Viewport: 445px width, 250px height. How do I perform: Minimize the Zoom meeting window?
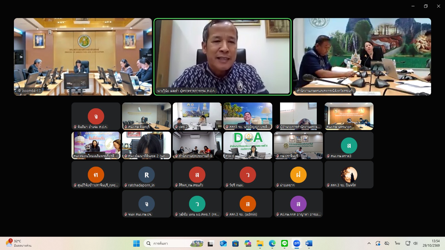(413, 6)
